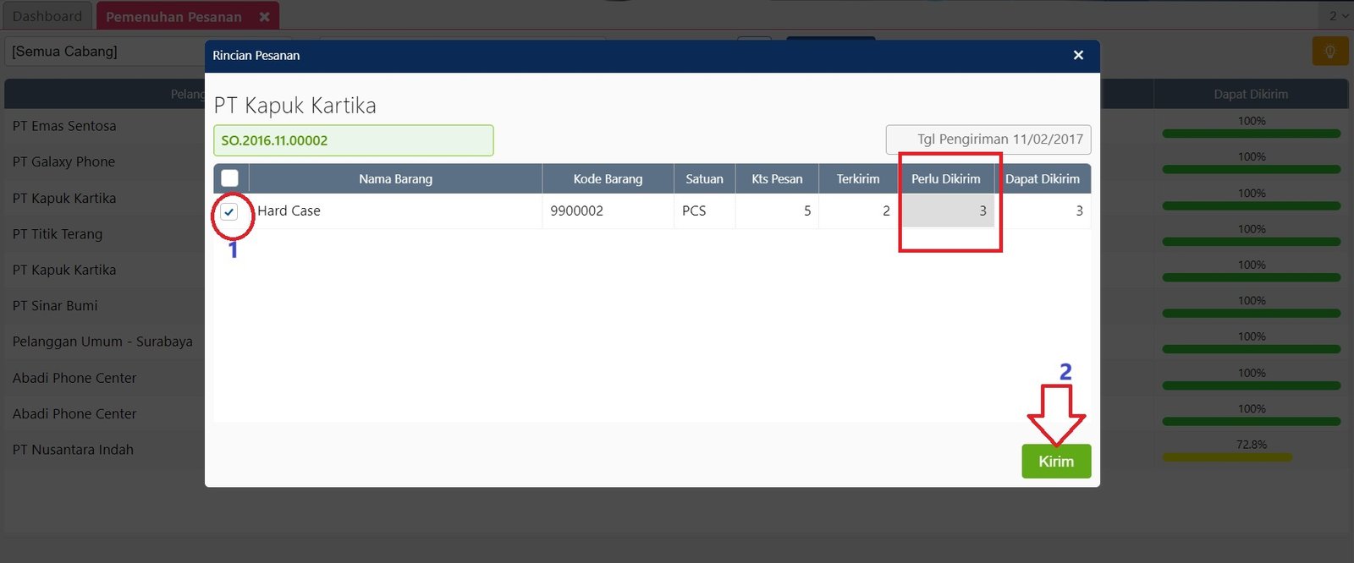Select Pelanggan Umum - Surabaya row

[x=102, y=342]
